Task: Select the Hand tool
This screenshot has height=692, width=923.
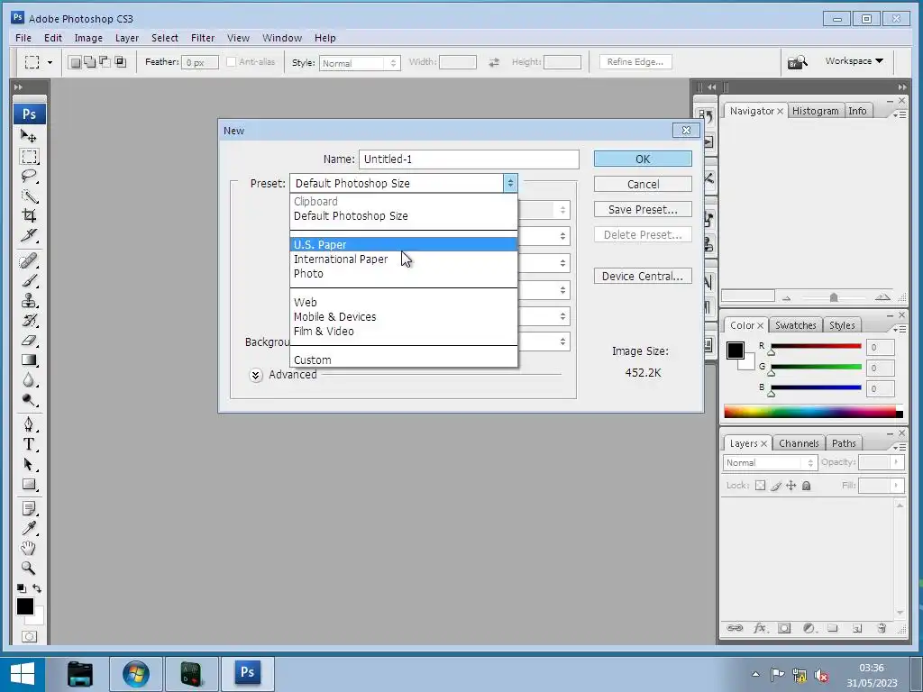Action: point(28,548)
